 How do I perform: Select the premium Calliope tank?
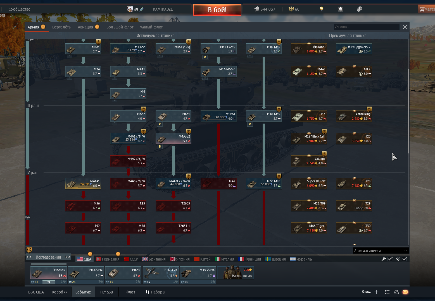click(309, 161)
